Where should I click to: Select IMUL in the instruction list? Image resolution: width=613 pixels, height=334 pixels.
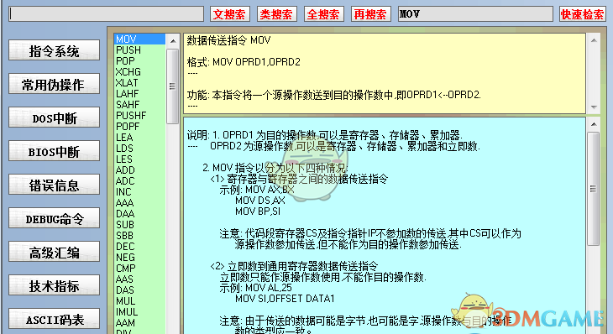tap(139, 312)
